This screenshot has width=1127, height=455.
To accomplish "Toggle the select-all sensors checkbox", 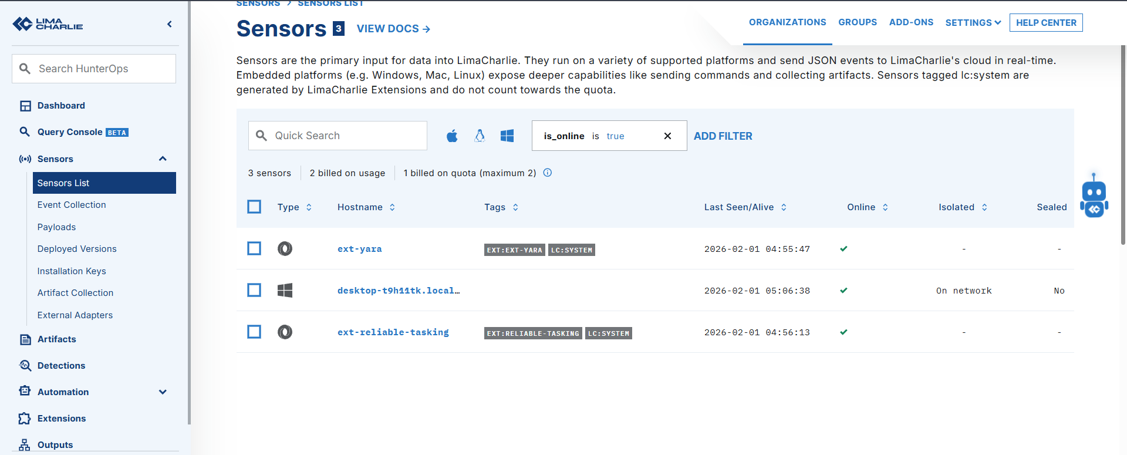I will pos(254,207).
